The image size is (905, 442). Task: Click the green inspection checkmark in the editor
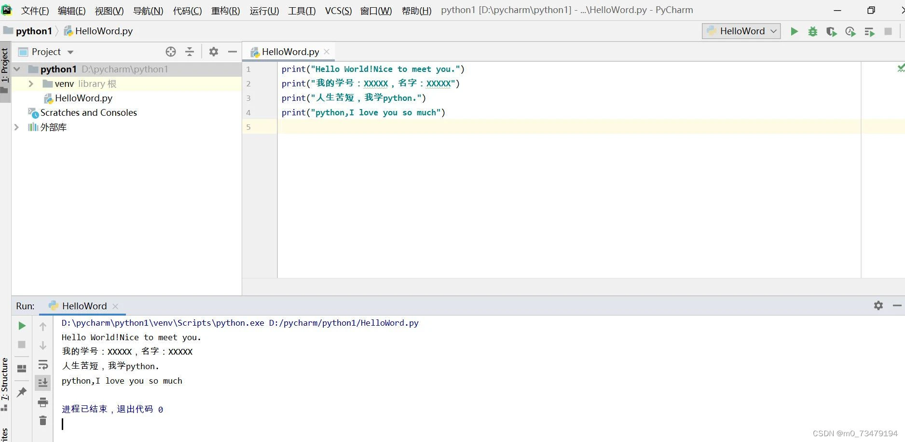[901, 68]
